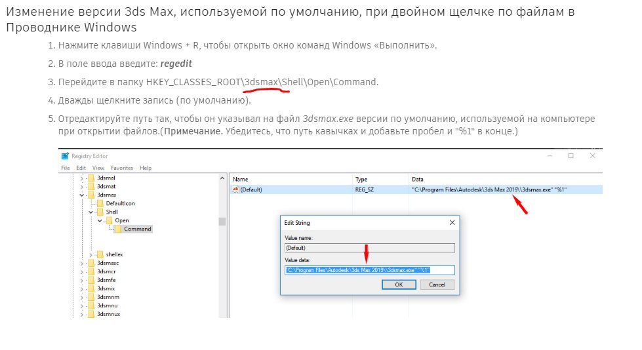Select the 3dsmcr folder icon
The height and width of the screenshot is (350, 642).
(x=91, y=271)
